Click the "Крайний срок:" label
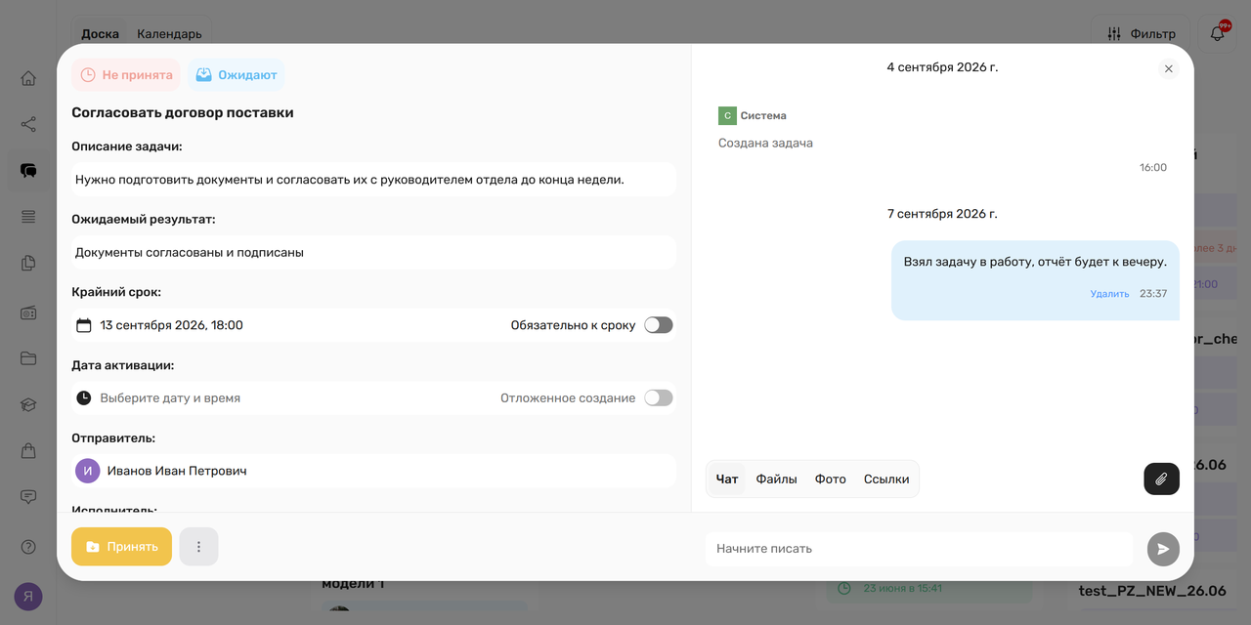 coord(116,292)
